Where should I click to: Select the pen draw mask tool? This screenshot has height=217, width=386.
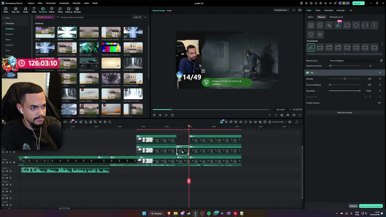pyautogui.click(x=329, y=25)
